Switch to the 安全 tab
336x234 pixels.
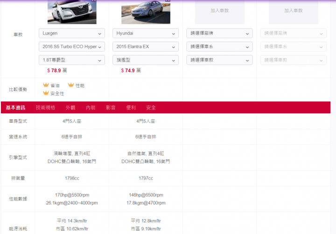coord(151,108)
